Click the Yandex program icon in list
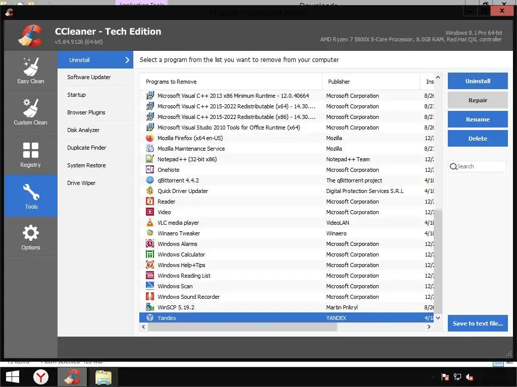The width and height of the screenshot is (517, 387). tap(149, 318)
